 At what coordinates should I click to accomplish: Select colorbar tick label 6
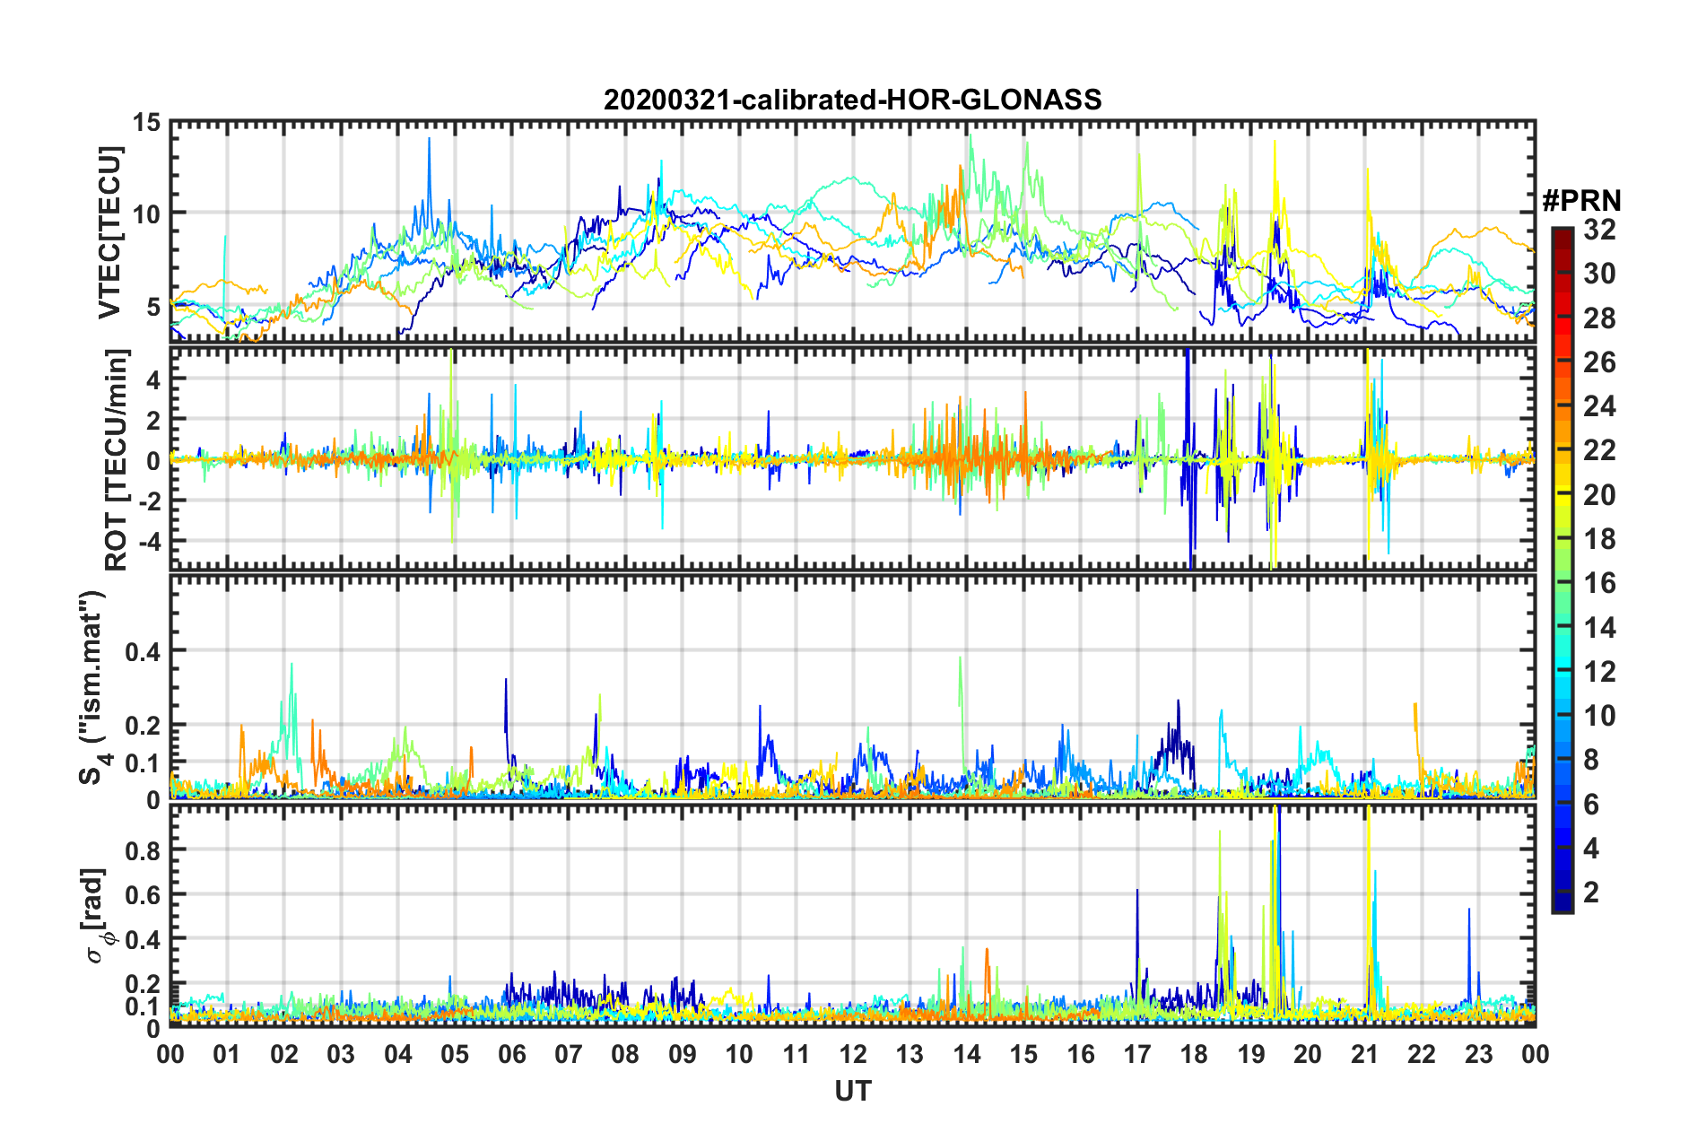1591,804
